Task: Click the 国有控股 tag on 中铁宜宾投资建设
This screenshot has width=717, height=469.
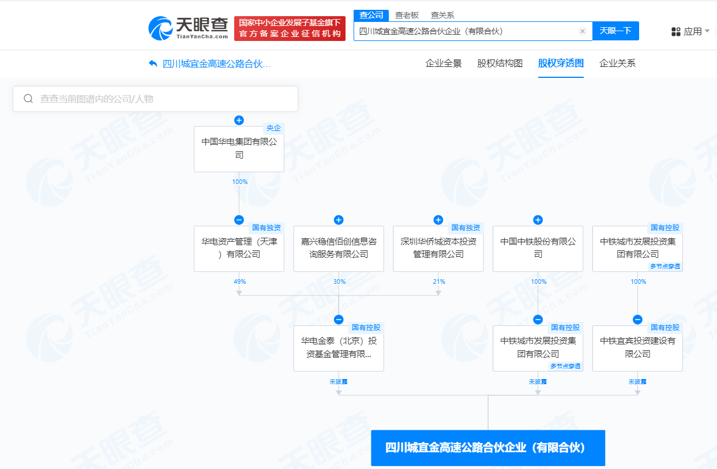Action: (x=665, y=328)
